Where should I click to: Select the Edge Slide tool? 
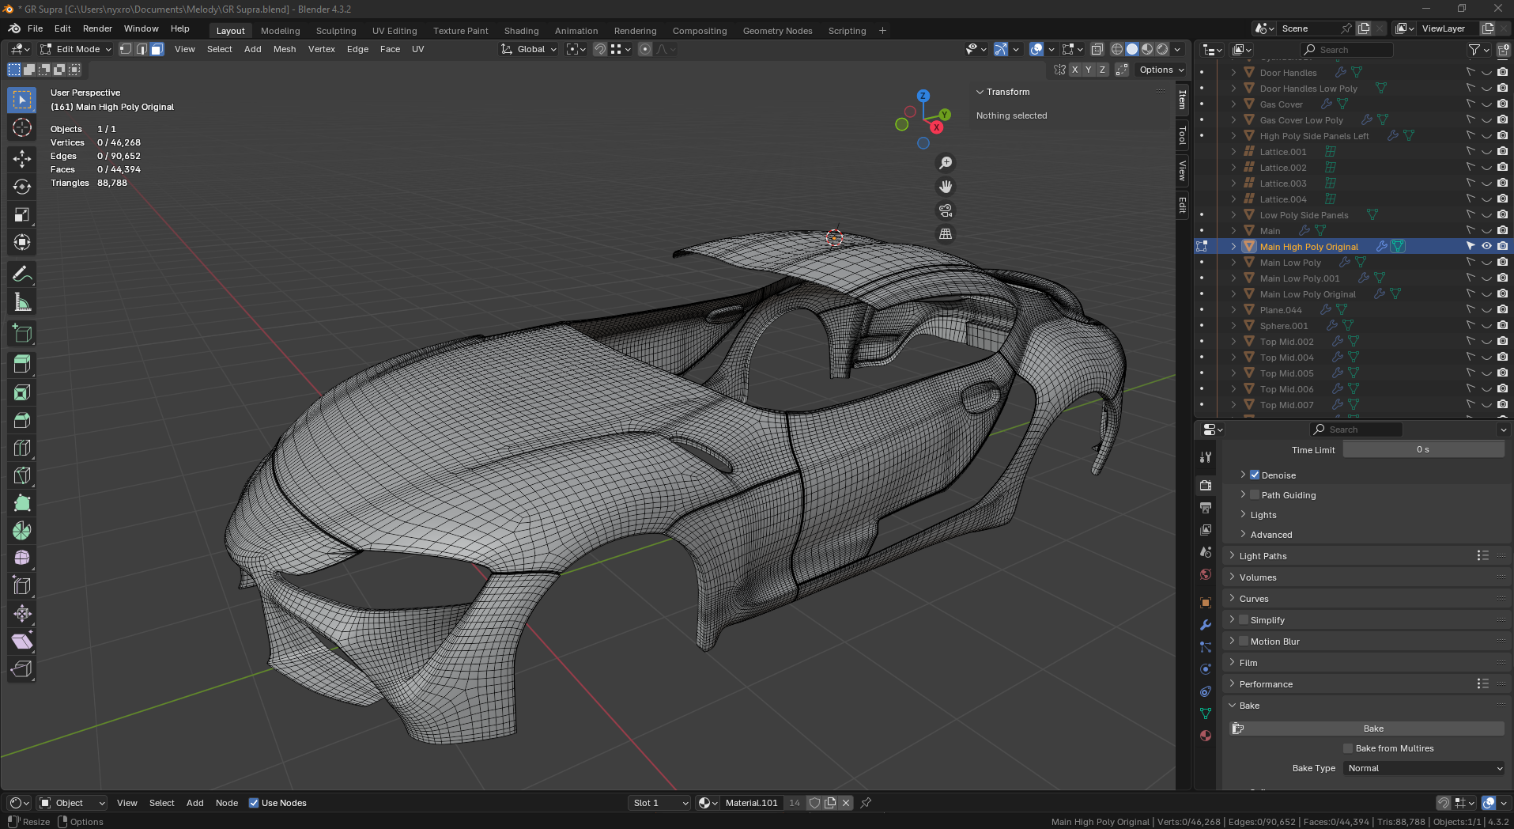[22, 586]
